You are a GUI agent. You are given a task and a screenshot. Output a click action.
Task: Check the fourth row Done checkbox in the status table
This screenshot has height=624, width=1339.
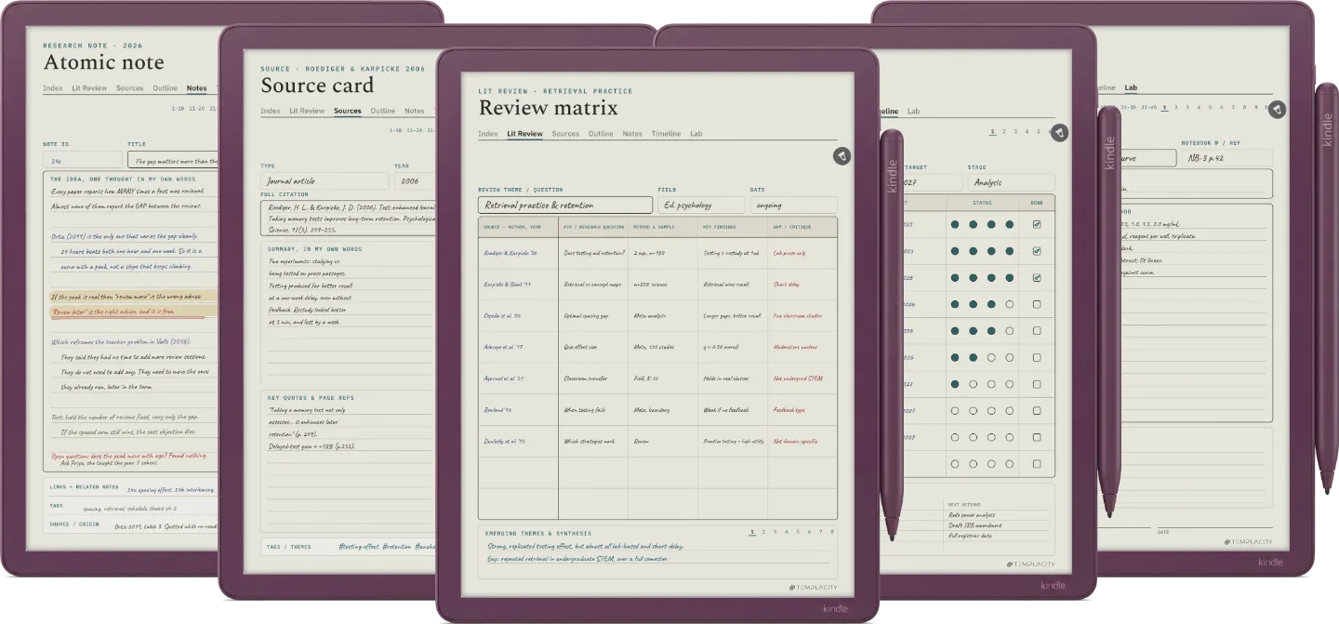(x=1037, y=304)
